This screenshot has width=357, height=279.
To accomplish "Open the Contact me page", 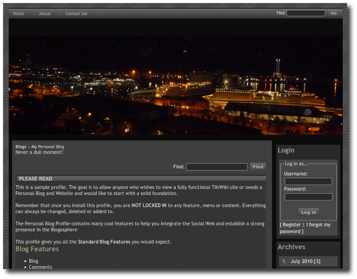I will click(x=76, y=14).
